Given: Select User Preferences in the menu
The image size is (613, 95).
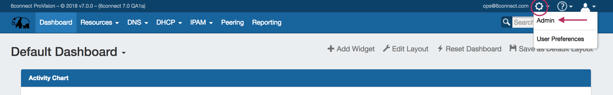Looking at the screenshot, I should 560,39.
